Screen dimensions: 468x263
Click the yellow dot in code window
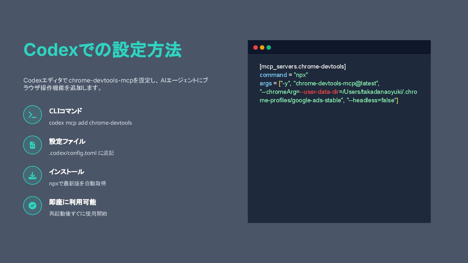(x=262, y=47)
